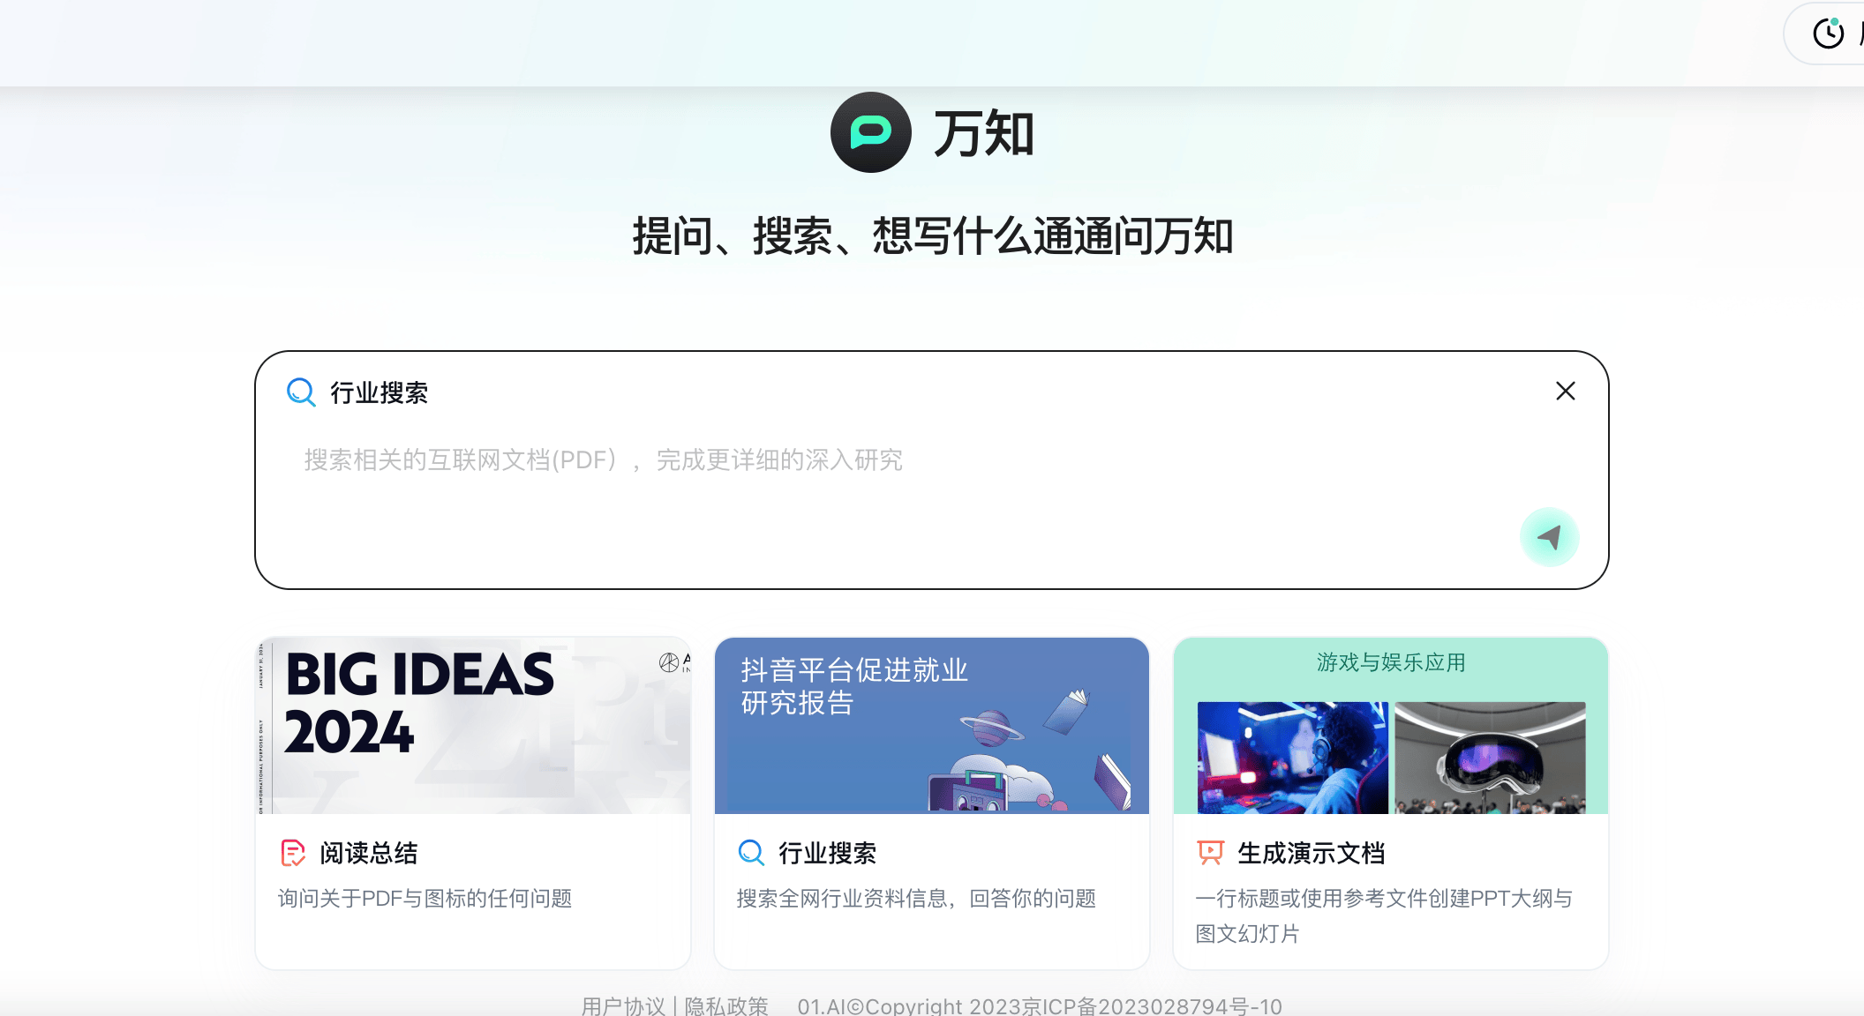Open the 用户协议 link
1864x1016 pixels.
(623, 1005)
